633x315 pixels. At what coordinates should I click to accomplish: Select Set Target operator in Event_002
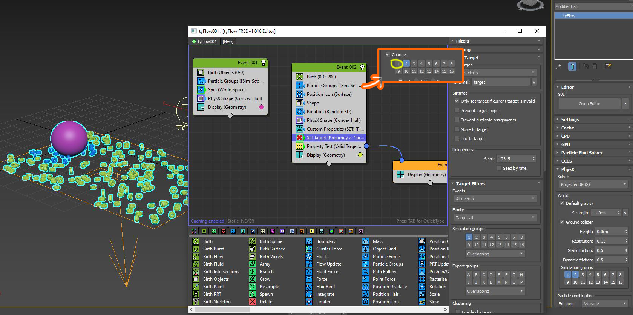[329, 138]
